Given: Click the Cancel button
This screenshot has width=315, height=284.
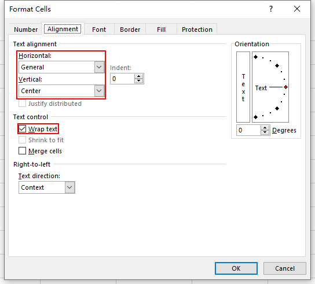Looking at the screenshot, I should (x=285, y=268).
